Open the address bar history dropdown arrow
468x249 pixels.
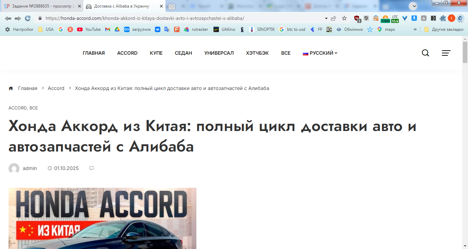(326, 18)
